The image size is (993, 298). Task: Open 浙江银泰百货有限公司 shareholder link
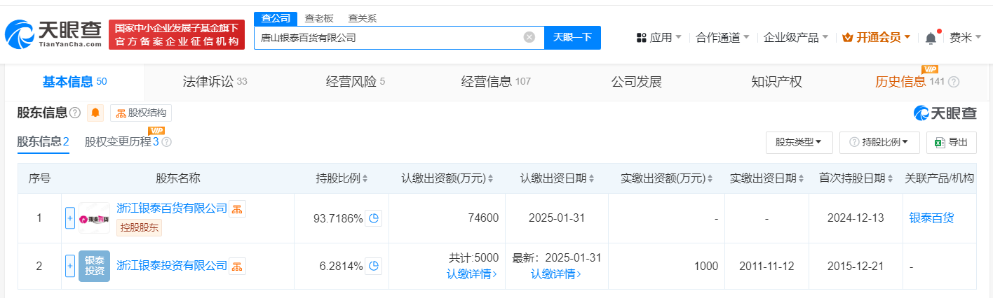(172, 208)
